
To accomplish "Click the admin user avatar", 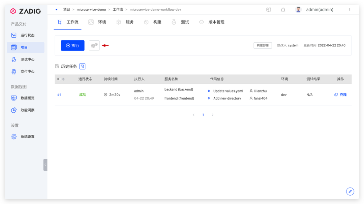I will pyautogui.click(x=298, y=9).
